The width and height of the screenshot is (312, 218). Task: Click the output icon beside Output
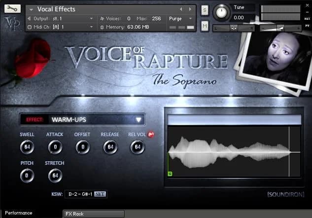click(30, 19)
